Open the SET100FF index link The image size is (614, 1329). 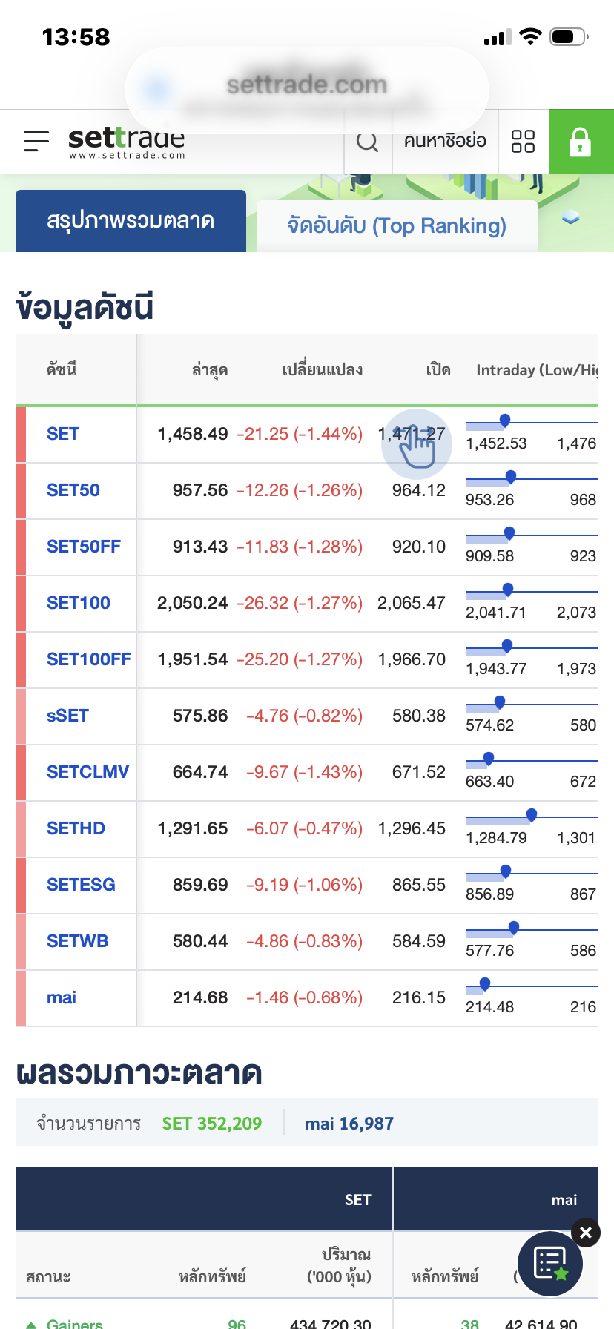tap(89, 659)
